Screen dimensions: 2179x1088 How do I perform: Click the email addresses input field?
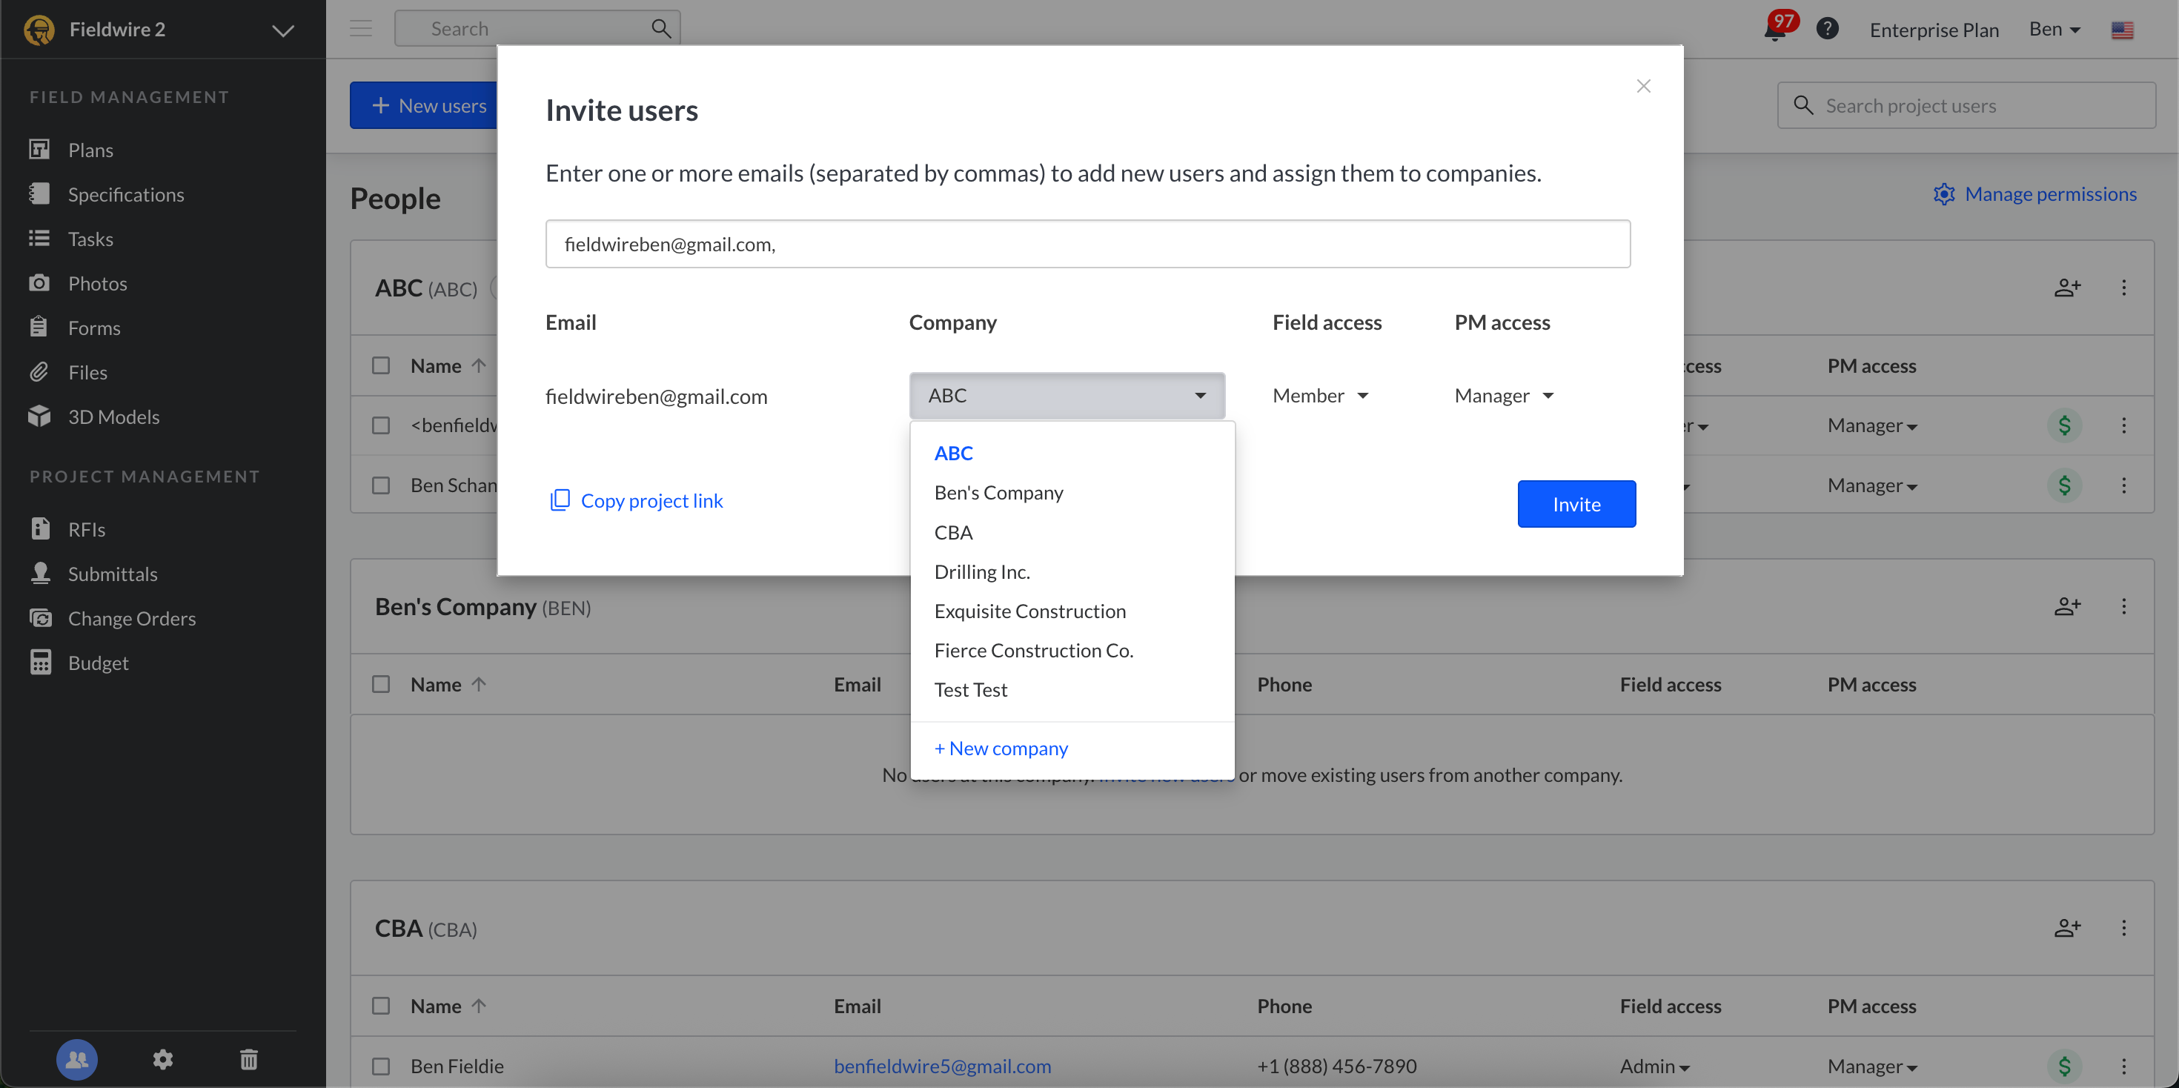(1087, 244)
